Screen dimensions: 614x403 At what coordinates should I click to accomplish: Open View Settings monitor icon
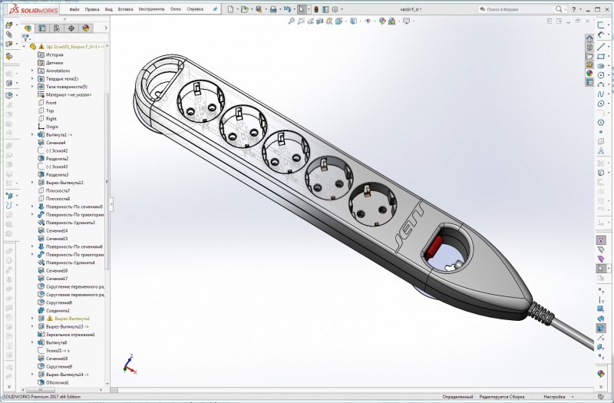[406, 21]
